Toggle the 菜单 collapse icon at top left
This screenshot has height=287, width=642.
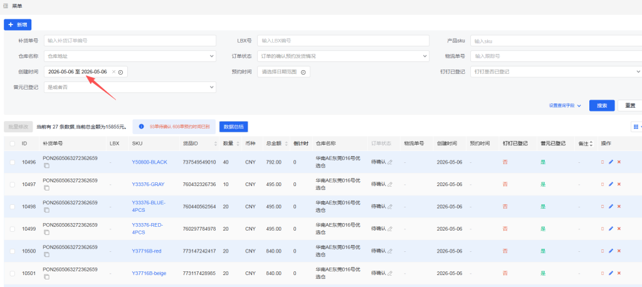tap(6, 6)
